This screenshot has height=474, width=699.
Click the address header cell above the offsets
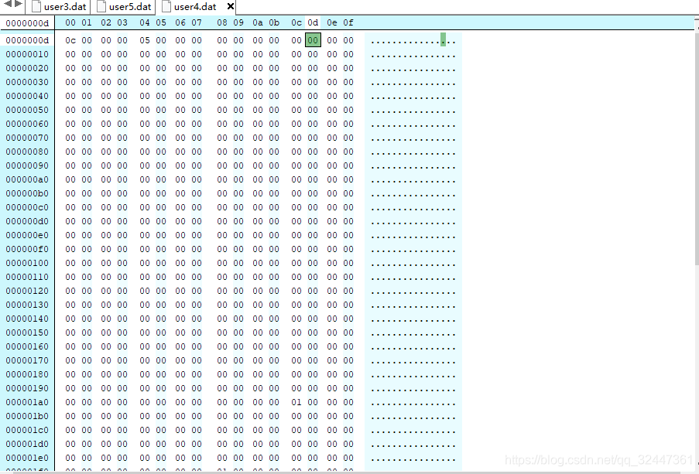(27, 22)
